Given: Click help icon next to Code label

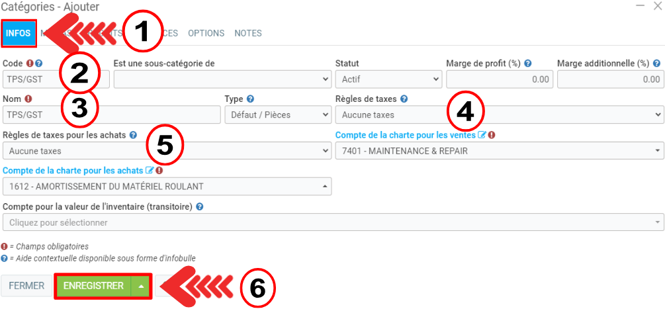Looking at the screenshot, I should [39, 64].
